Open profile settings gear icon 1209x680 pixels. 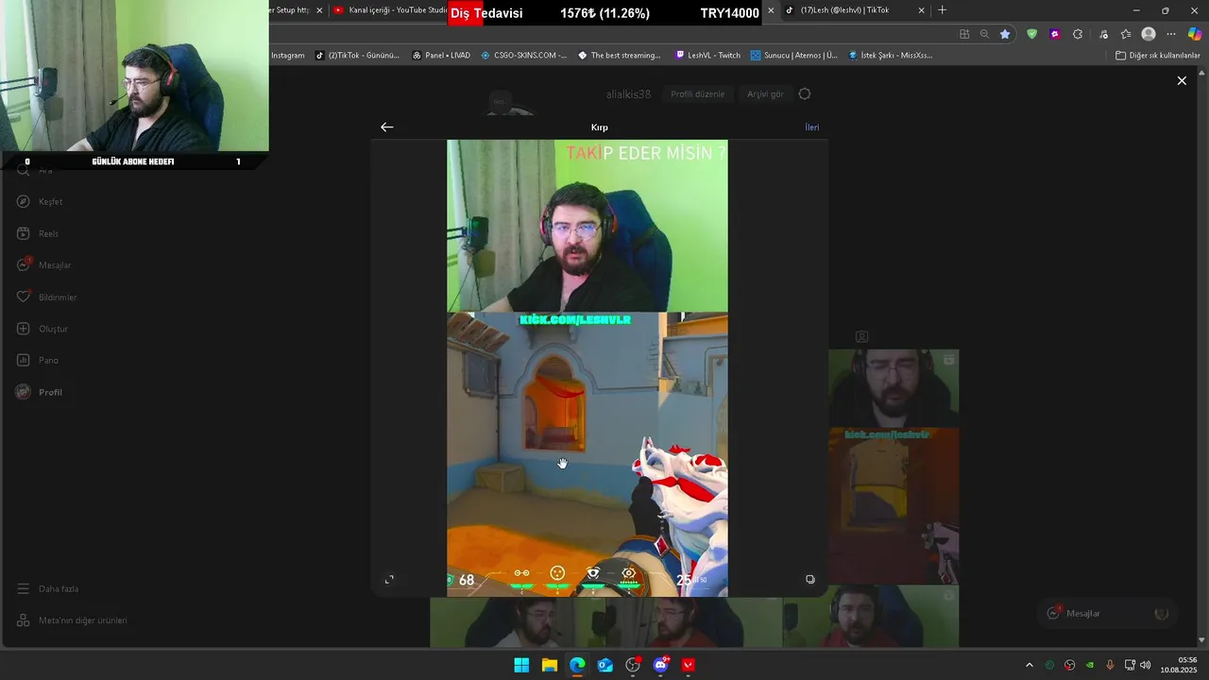tap(805, 94)
